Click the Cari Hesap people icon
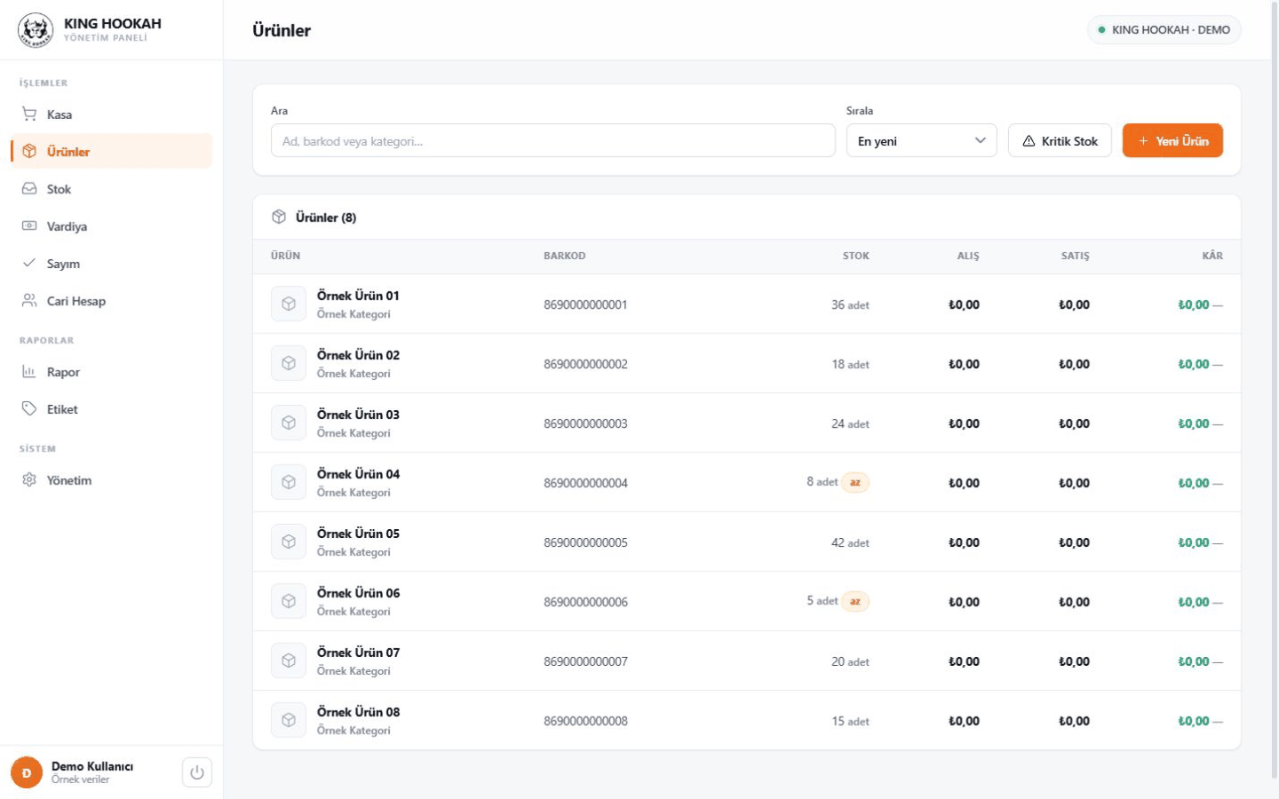Screen dimensions: 1279x799 pos(29,301)
